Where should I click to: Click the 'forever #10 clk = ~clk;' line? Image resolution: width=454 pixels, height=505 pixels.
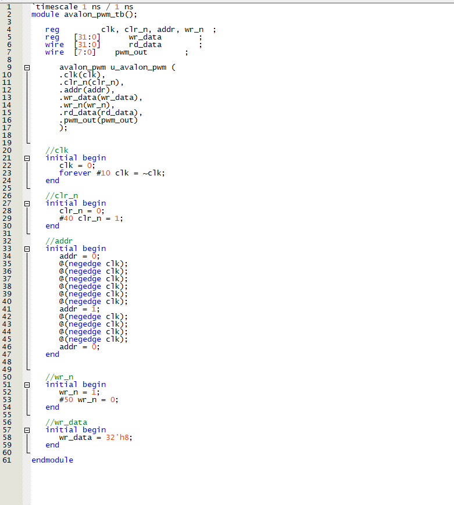pyautogui.click(x=112, y=173)
